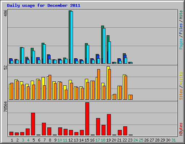Click green weekend day label 25

click(x=141, y=140)
